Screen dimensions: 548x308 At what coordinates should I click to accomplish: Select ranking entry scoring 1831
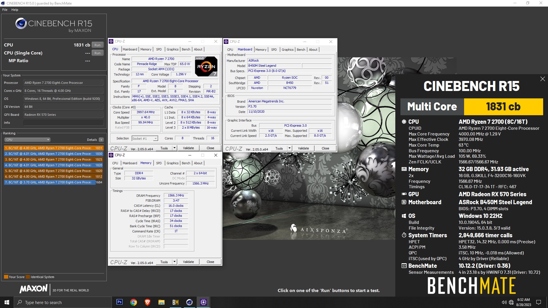point(53,148)
